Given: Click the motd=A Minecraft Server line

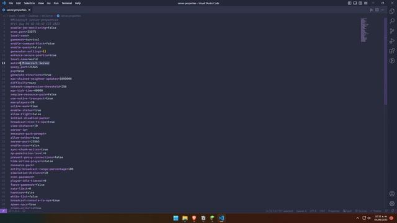Looking at the screenshot, I should [x=30, y=63].
